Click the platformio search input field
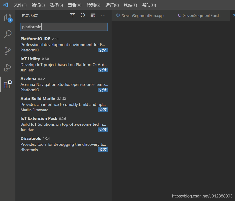 64,27
